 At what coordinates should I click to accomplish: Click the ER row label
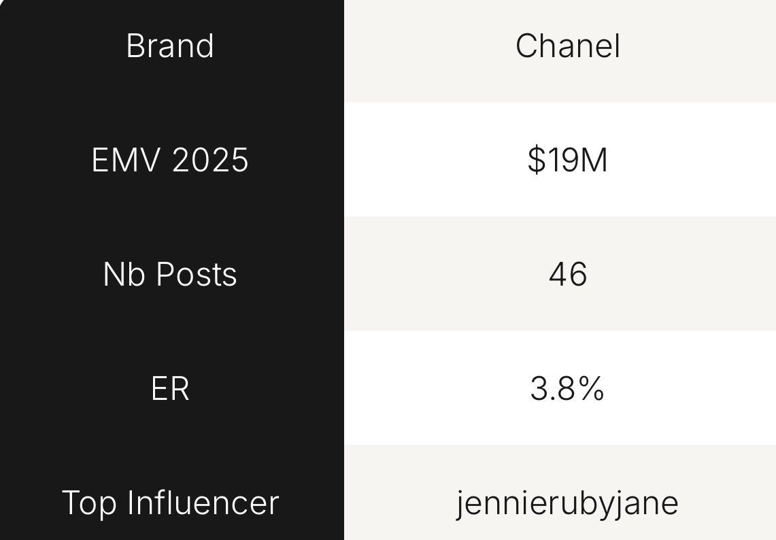pos(170,388)
